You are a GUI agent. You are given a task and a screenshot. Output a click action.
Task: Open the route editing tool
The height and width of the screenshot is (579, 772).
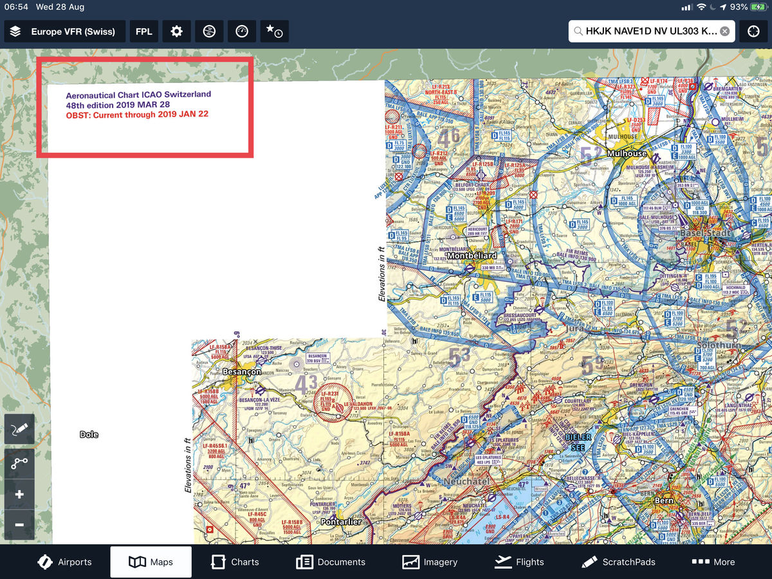[x=19, y=463]
